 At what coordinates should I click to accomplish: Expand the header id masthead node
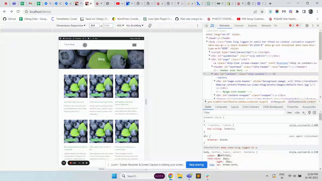point(212,67)
